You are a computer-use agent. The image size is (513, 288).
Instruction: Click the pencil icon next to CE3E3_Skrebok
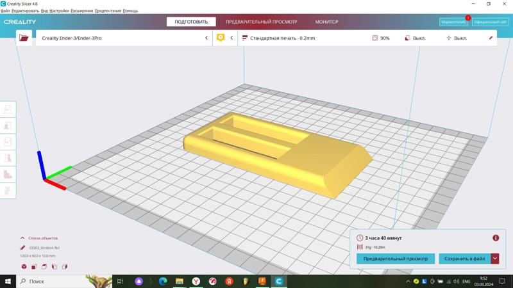[x=22, y=248]
